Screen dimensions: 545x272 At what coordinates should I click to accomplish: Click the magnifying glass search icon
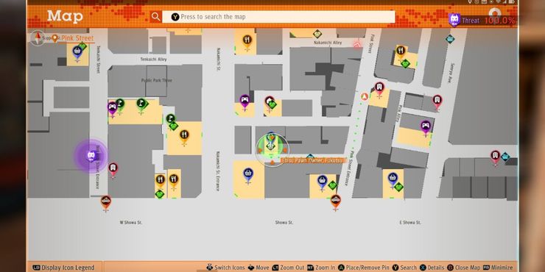point(155,16)
